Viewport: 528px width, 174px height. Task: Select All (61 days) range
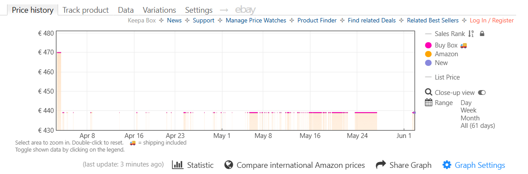pyautogui.click(x=478, y=126)
